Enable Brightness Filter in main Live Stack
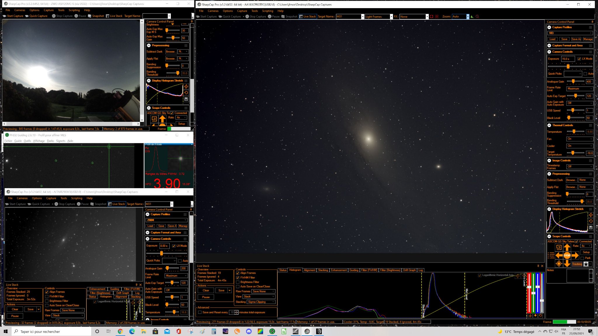The image size is (598, 336). pos(238,282)
